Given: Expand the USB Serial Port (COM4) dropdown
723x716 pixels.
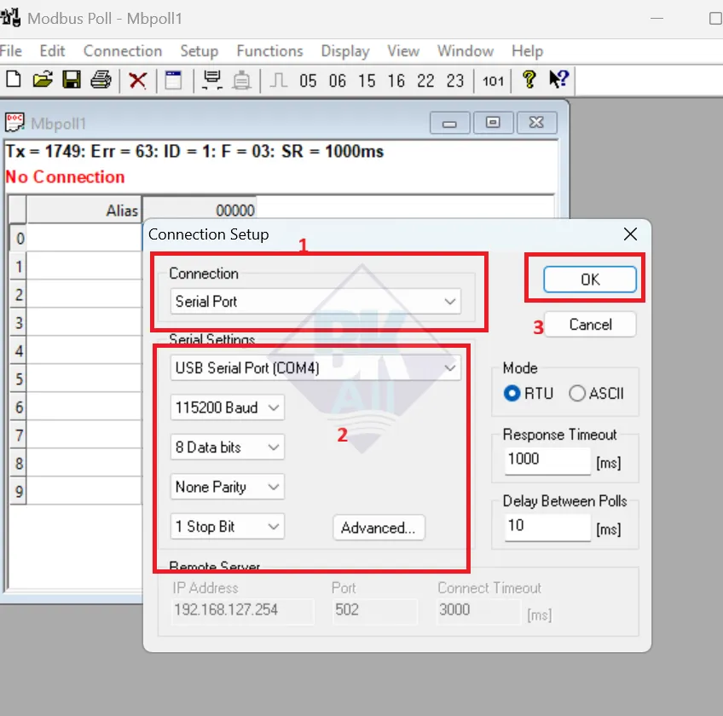Looking at the screenshot, I should (x=313, y=367).
